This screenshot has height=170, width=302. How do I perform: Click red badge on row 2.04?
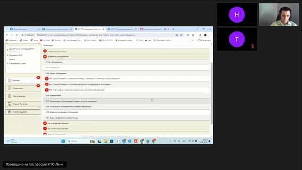46,85
